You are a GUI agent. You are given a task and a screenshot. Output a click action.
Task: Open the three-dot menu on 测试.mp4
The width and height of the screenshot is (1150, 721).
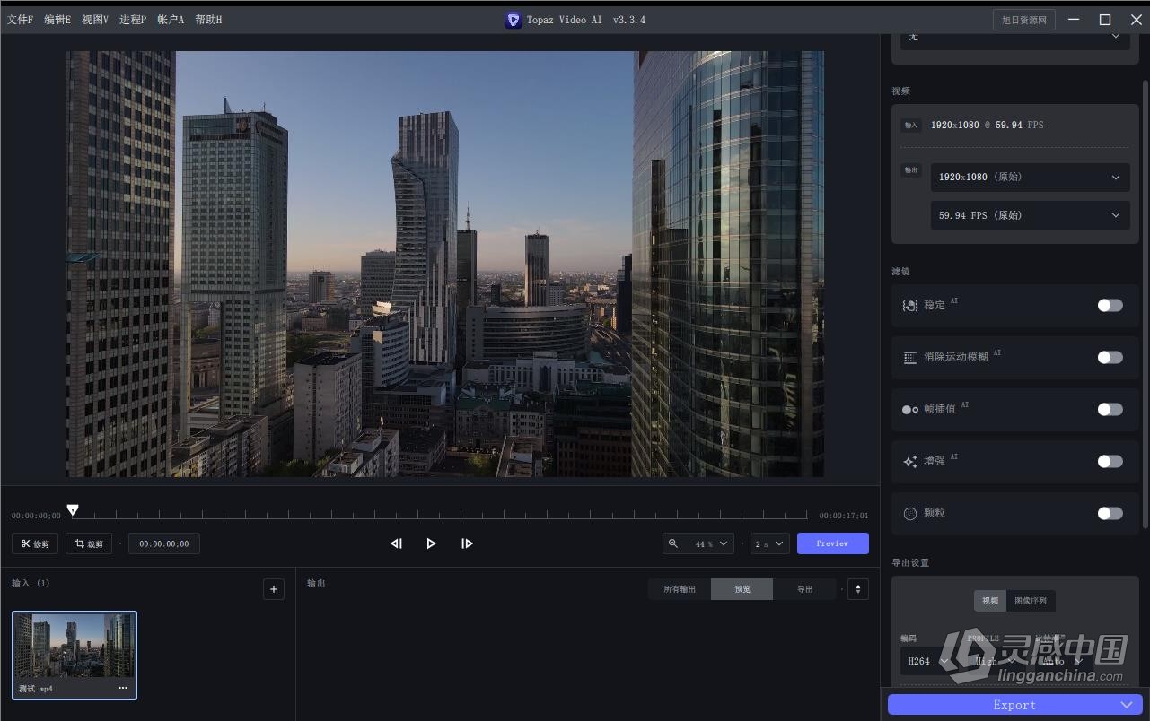[123, 688]
